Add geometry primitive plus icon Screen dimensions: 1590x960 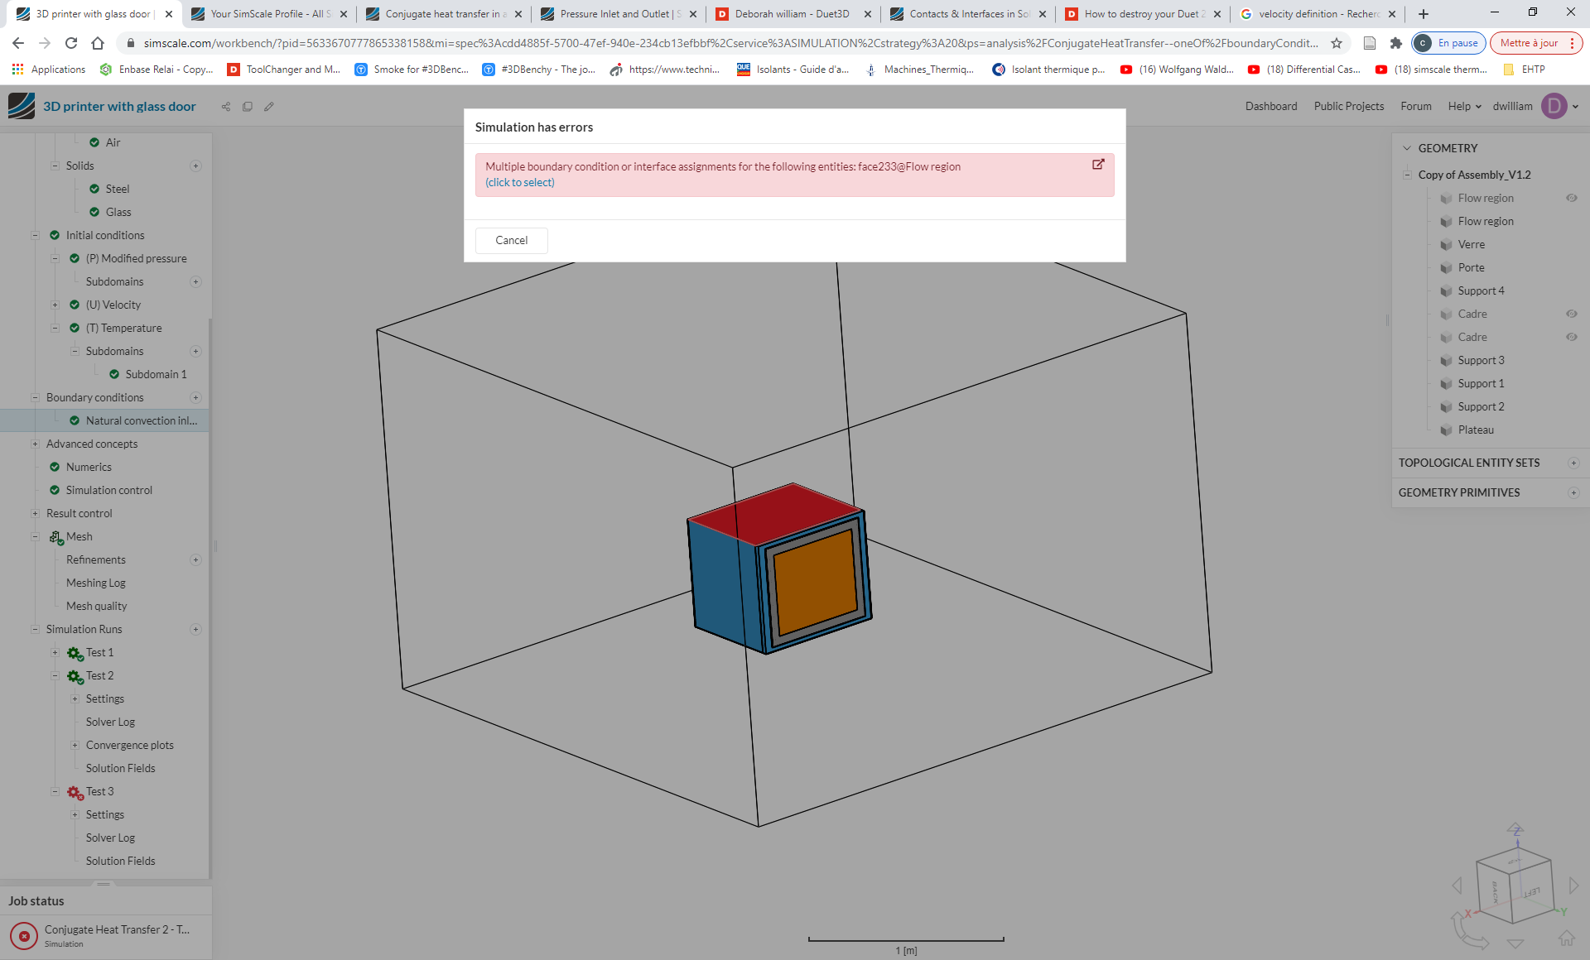click(1573, 493)
